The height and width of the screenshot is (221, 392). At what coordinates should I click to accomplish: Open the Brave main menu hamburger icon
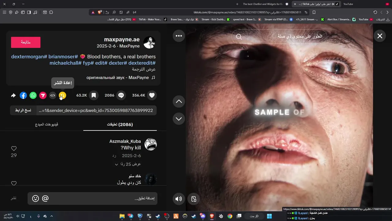click(x=4, y=12)
